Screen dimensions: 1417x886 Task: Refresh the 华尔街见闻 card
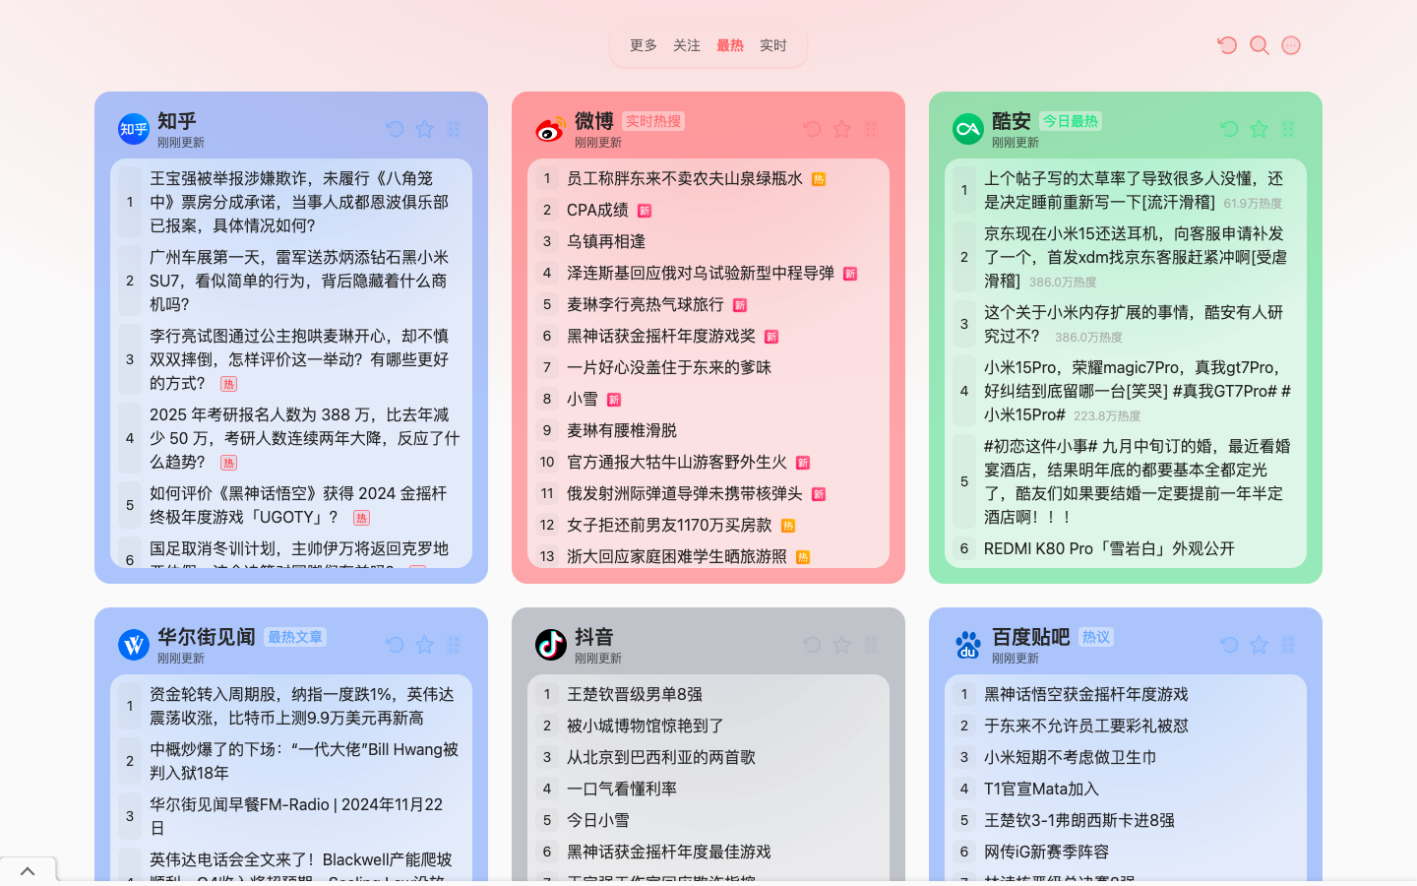[395, 645]
